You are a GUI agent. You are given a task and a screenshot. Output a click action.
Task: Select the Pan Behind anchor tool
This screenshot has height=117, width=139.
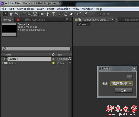[35, 14]
